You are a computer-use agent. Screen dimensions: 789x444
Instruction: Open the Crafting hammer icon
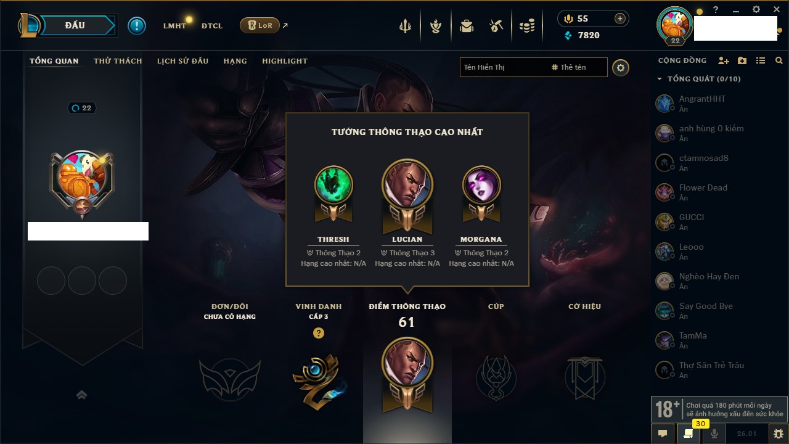496,26
